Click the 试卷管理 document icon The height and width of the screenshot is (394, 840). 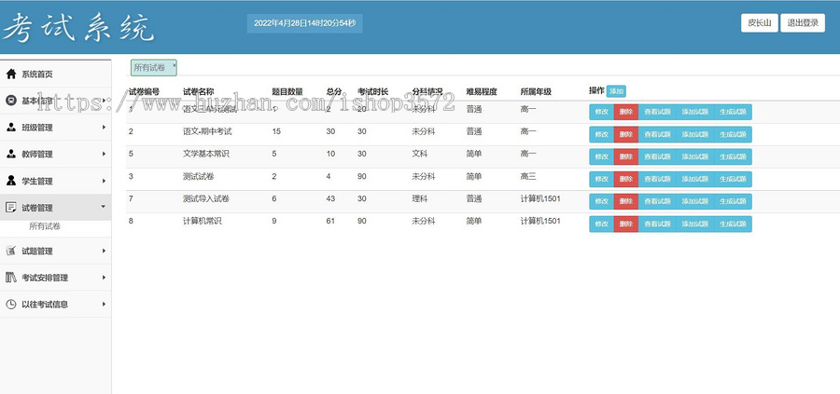10,208
